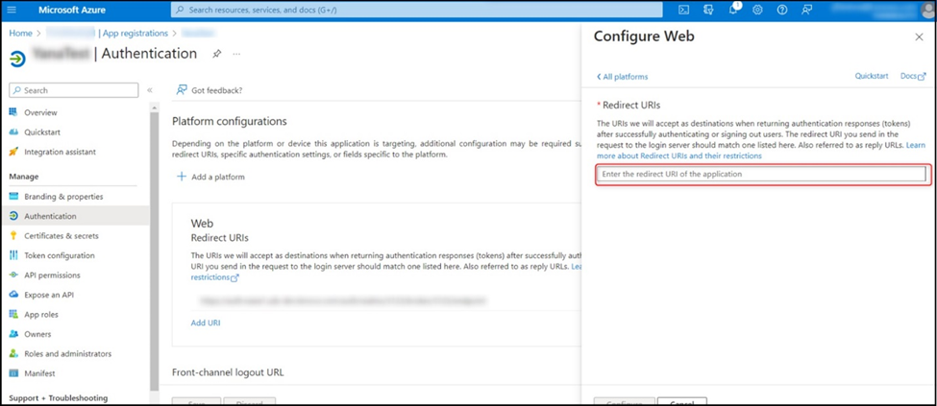Open the feedback icon in top bar
Screen dimensions: 937x406
pyautogui.click(x=807, y=10)
